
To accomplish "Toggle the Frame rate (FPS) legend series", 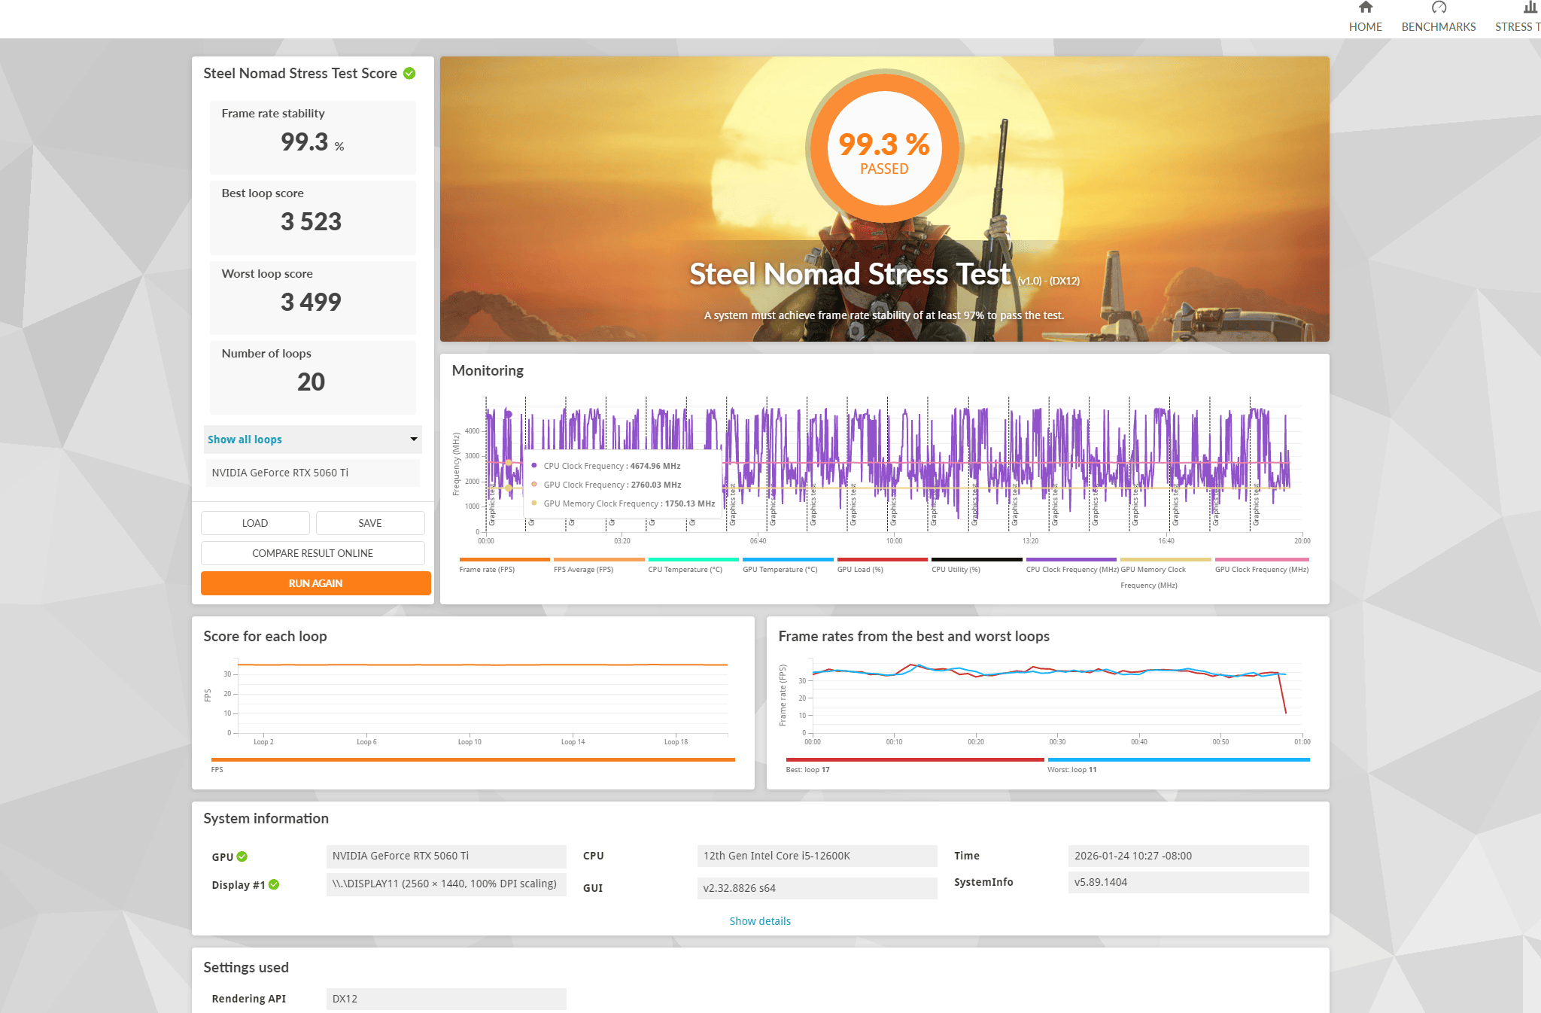I will (x=504, y=565).
